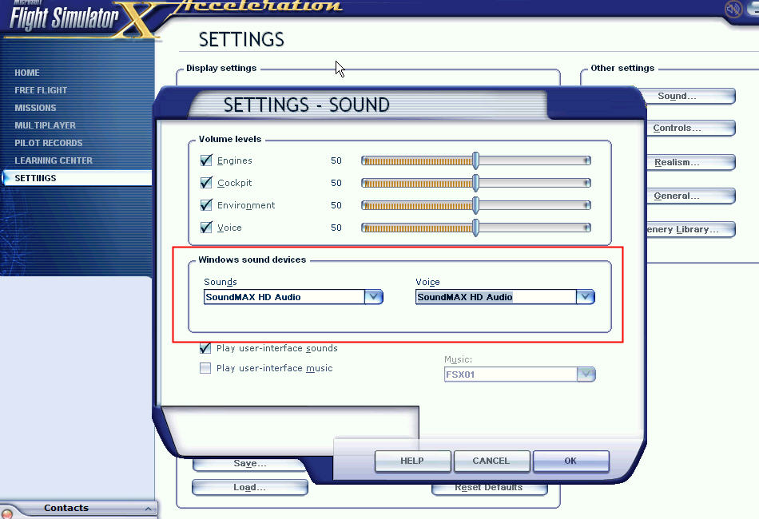Open MISSIONS in the sidebar
Image resolution: width=759 pixels, height=519 pixels.
pos(35,108)
